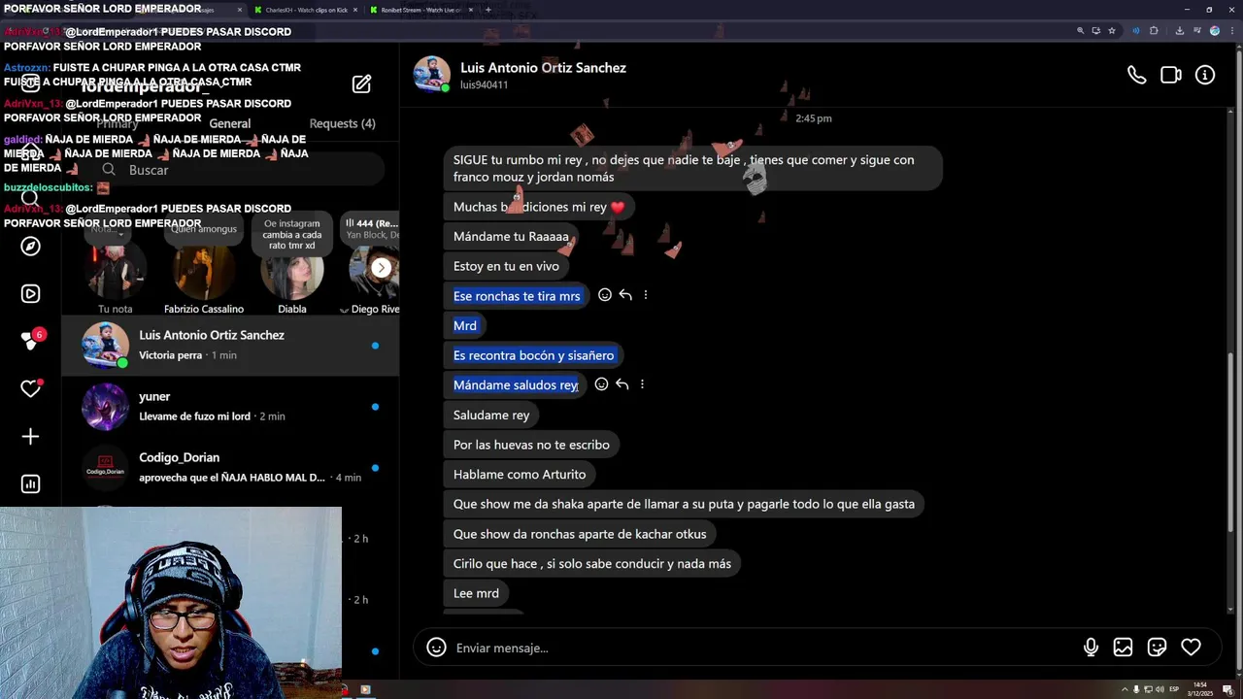Bookmark this page with the star icon
Image resolution: width=1243 pixels, height=699 pixels.
coord(1112,31)
